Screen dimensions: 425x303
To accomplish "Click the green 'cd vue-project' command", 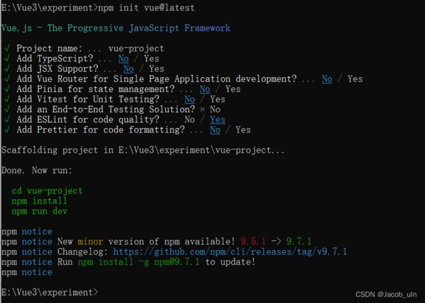I will tap(47, 191).
